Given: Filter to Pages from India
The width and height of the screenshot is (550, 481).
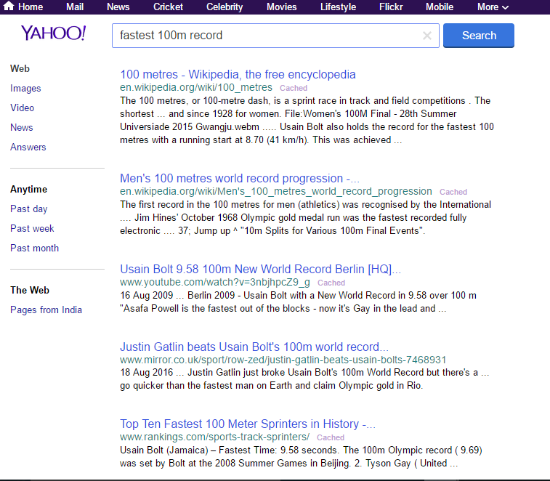Looking at the screenshot, I should click(46, 310).
